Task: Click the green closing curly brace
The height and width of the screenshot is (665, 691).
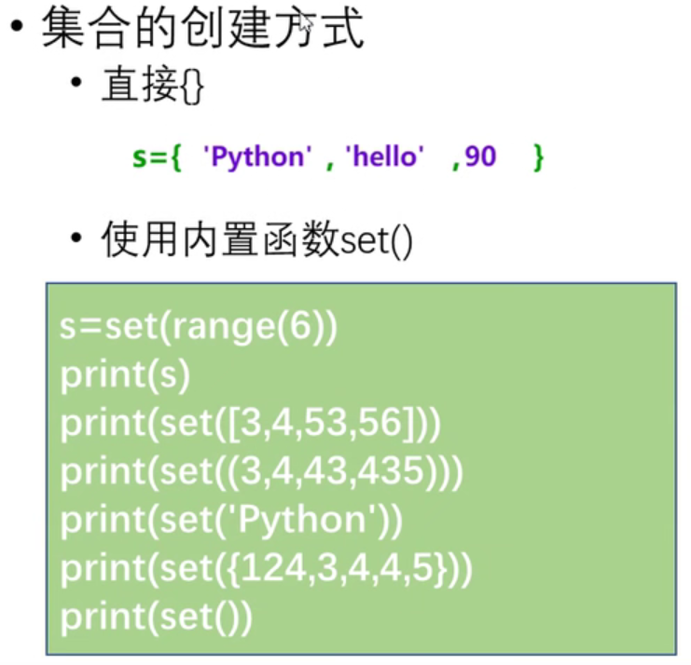Action: [x=537, y=156]
